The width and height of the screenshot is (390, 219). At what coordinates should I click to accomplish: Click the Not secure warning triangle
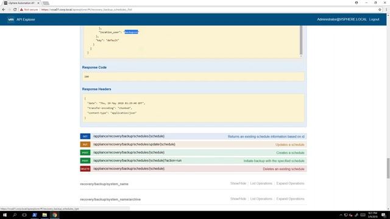pyautogui.click(x=21, y=10)
